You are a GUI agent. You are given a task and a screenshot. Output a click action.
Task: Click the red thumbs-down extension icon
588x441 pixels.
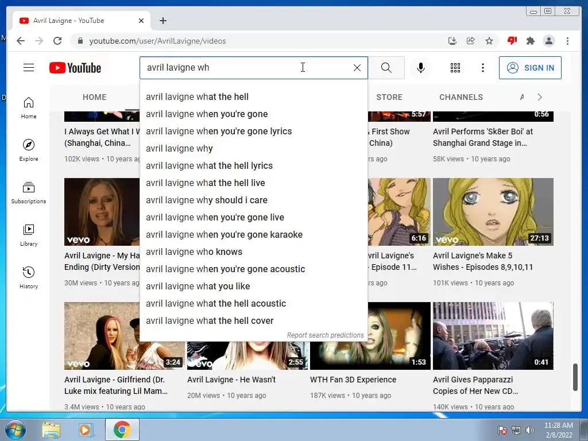[x=512, y=41]
